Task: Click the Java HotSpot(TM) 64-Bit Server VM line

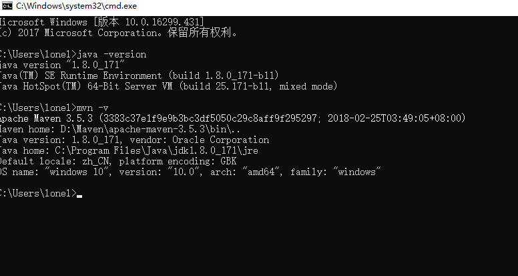Action: pyautogui.click(x=168, y=86)
